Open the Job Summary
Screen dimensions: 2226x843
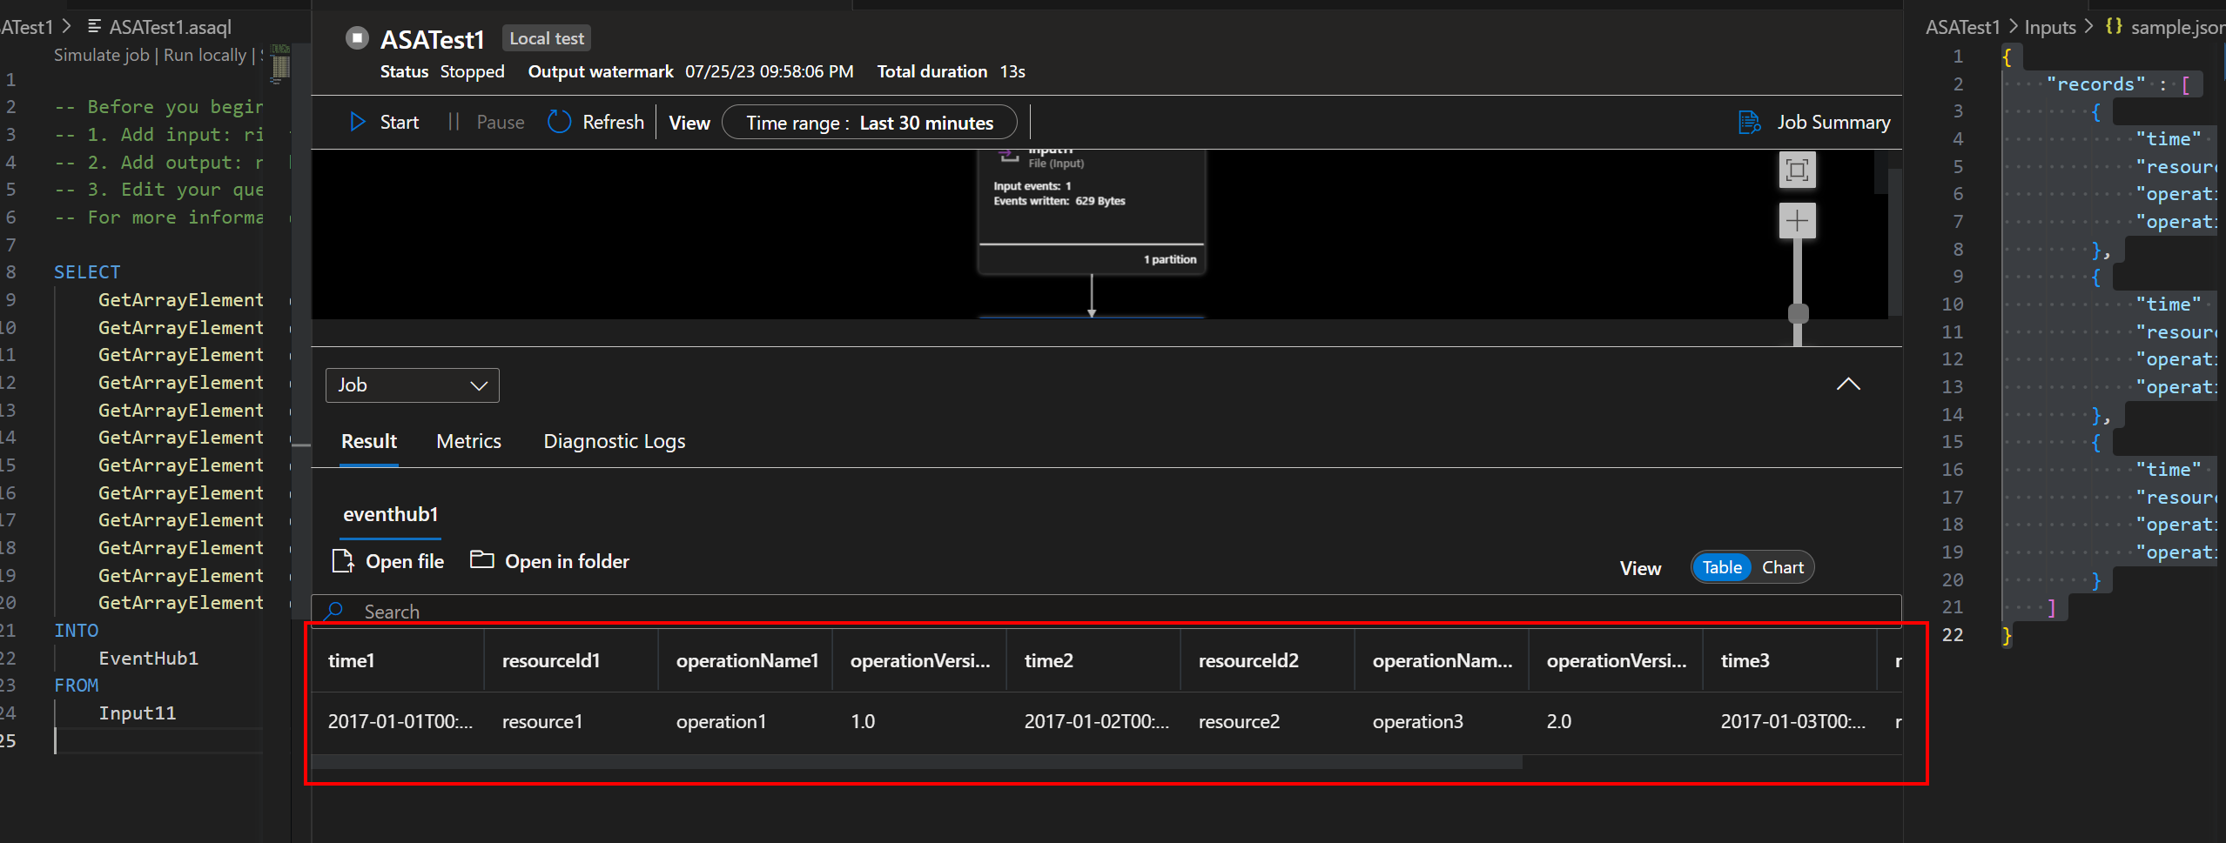[1815, 122]
